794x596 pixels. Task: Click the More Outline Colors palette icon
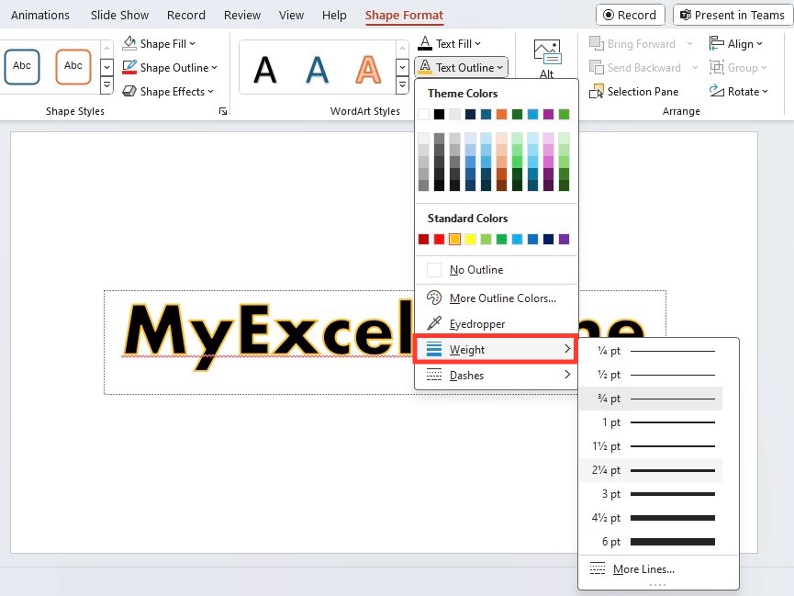(434, 298)
